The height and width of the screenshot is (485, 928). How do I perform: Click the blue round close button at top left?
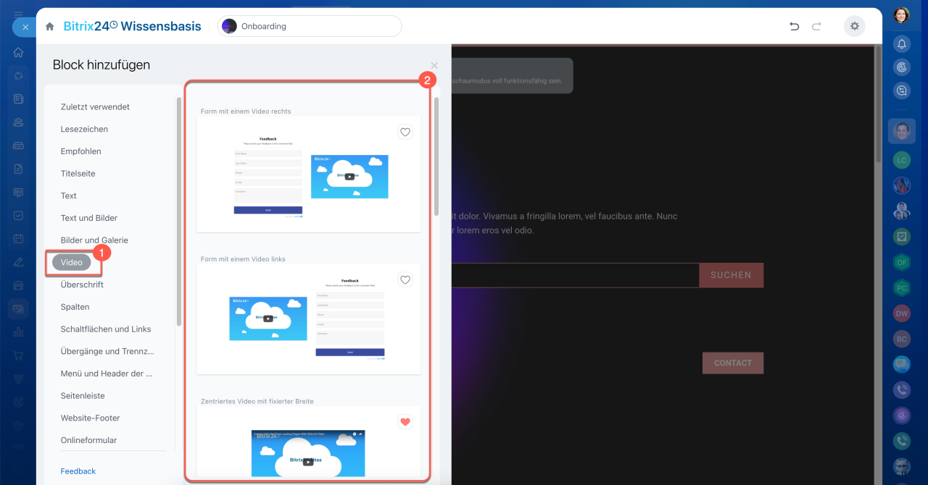[x=25, y=27]
